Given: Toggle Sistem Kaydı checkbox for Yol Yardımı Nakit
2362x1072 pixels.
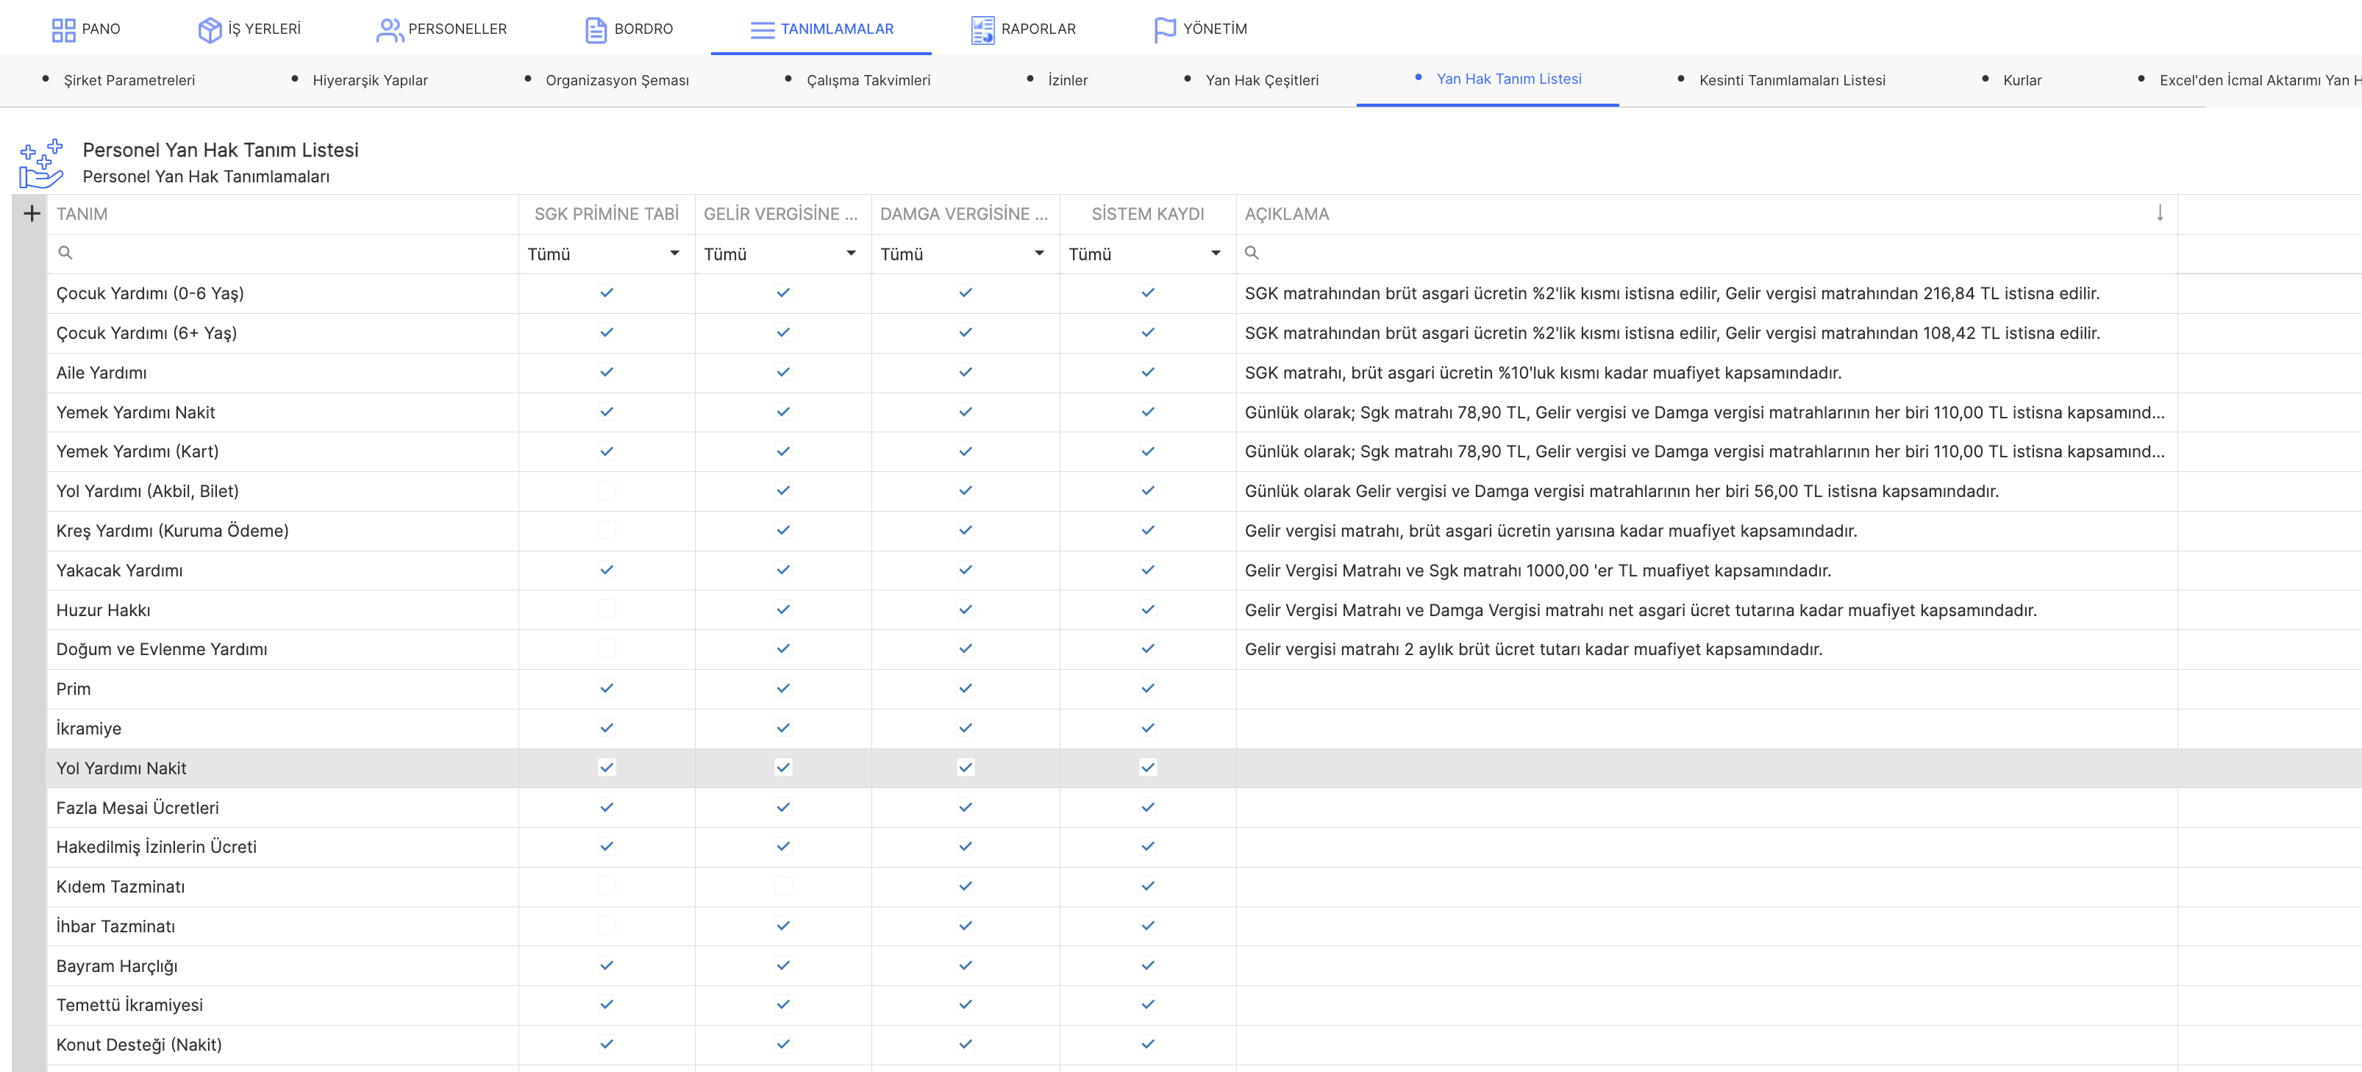Looking at the screenshot, I should [x=1147, y=768].
